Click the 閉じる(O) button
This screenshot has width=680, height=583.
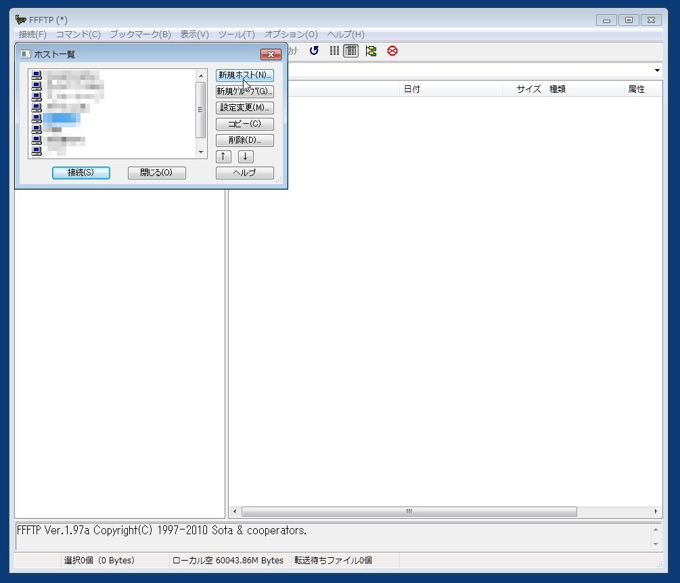tap(156, 173)
